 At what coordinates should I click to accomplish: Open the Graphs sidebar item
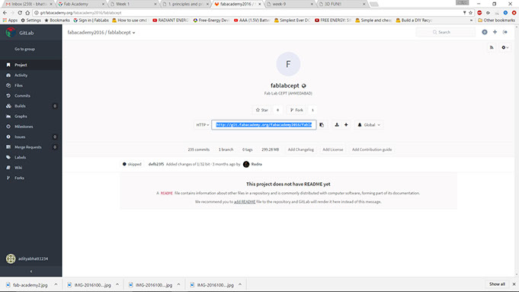pyautogui.click(x=30, y=116)
